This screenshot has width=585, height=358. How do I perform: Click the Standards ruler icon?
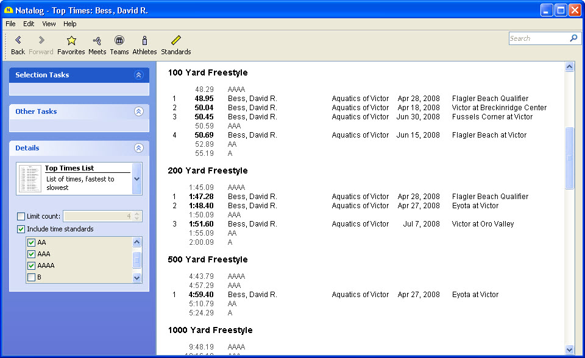(x=175, y=40)
